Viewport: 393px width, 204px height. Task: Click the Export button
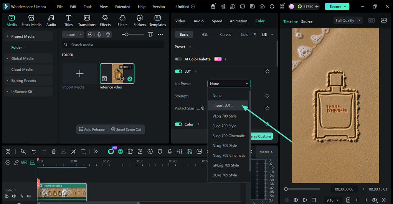coord(337,7)
